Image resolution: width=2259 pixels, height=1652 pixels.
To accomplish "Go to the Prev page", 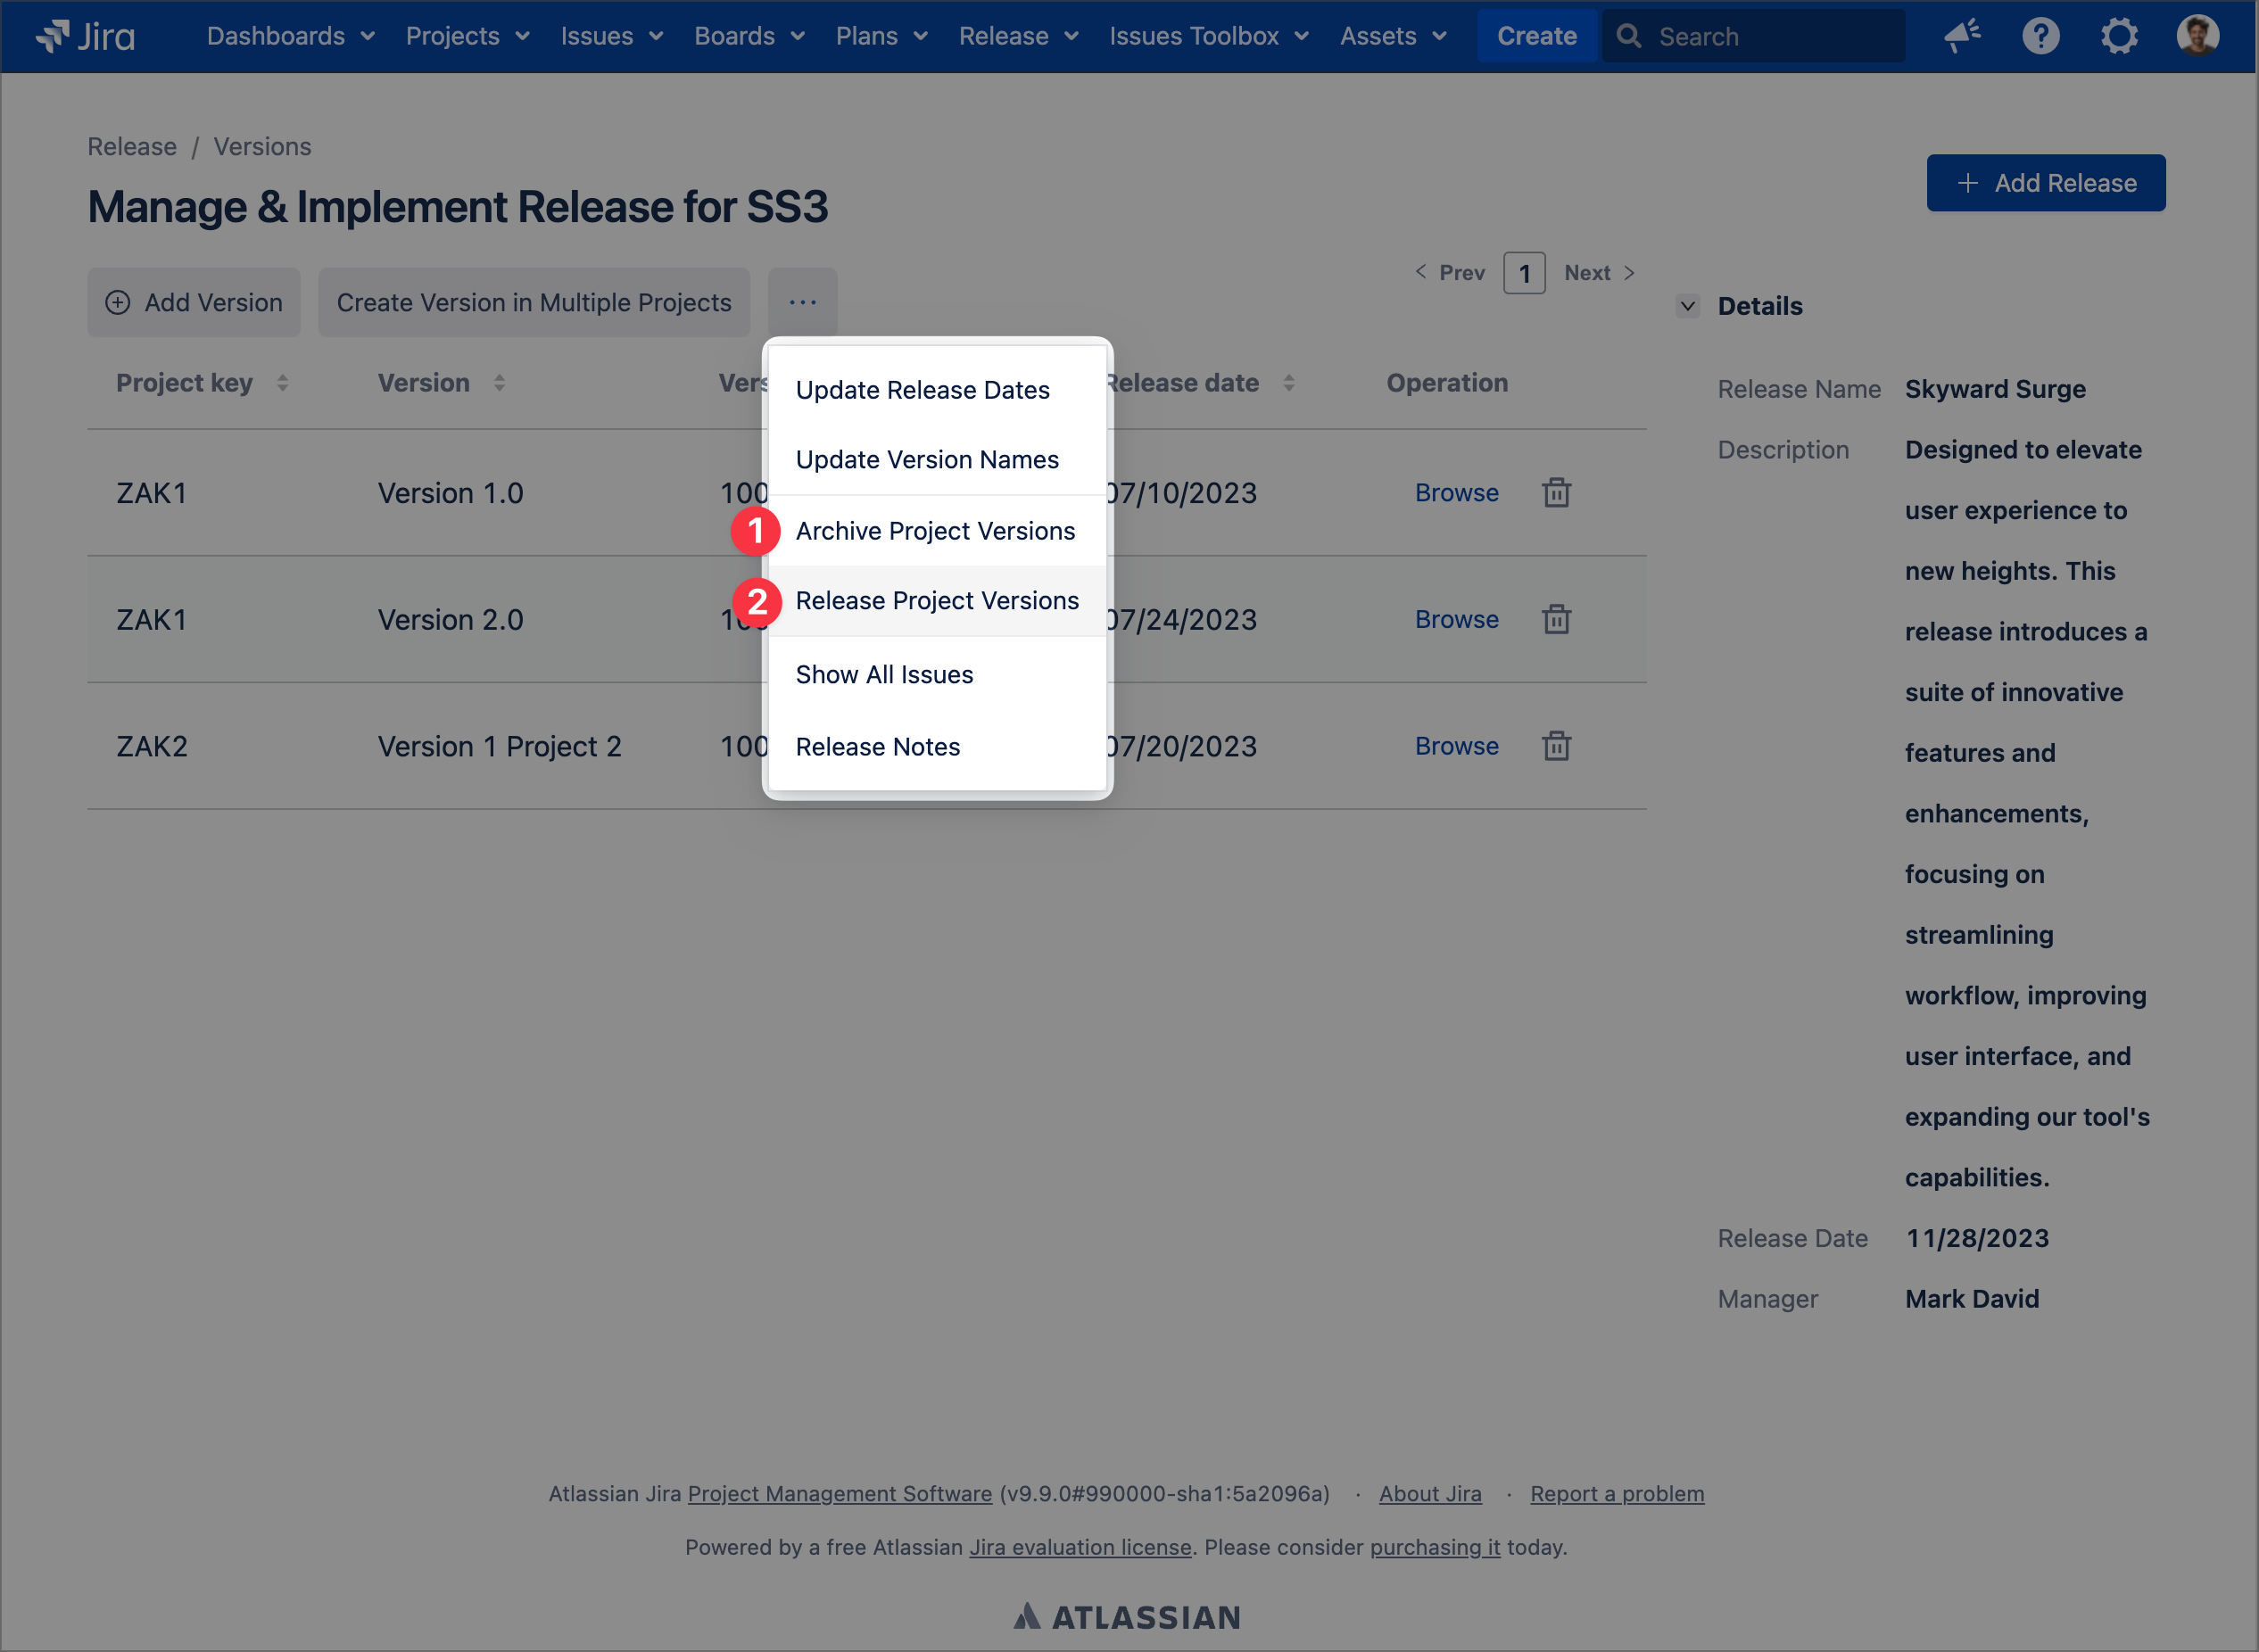I will [x=1449, y=272].
